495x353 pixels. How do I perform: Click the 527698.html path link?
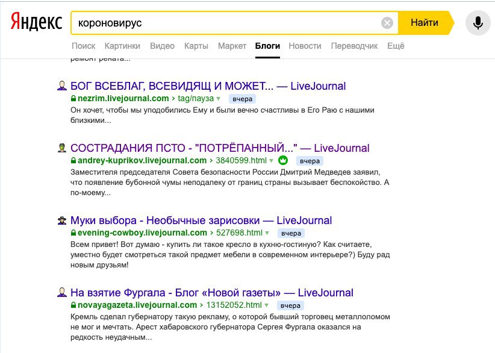(x=239, y=233)
